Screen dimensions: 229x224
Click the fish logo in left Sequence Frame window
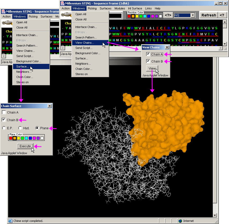[x=7, y=23]
